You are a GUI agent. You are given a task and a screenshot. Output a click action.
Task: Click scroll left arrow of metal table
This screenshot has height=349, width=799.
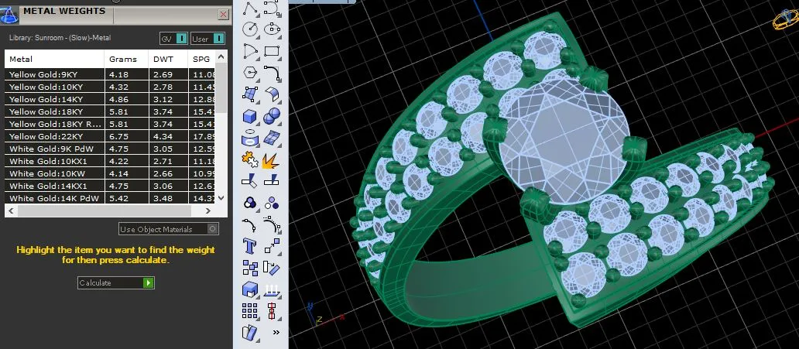[x=12, y=210]
